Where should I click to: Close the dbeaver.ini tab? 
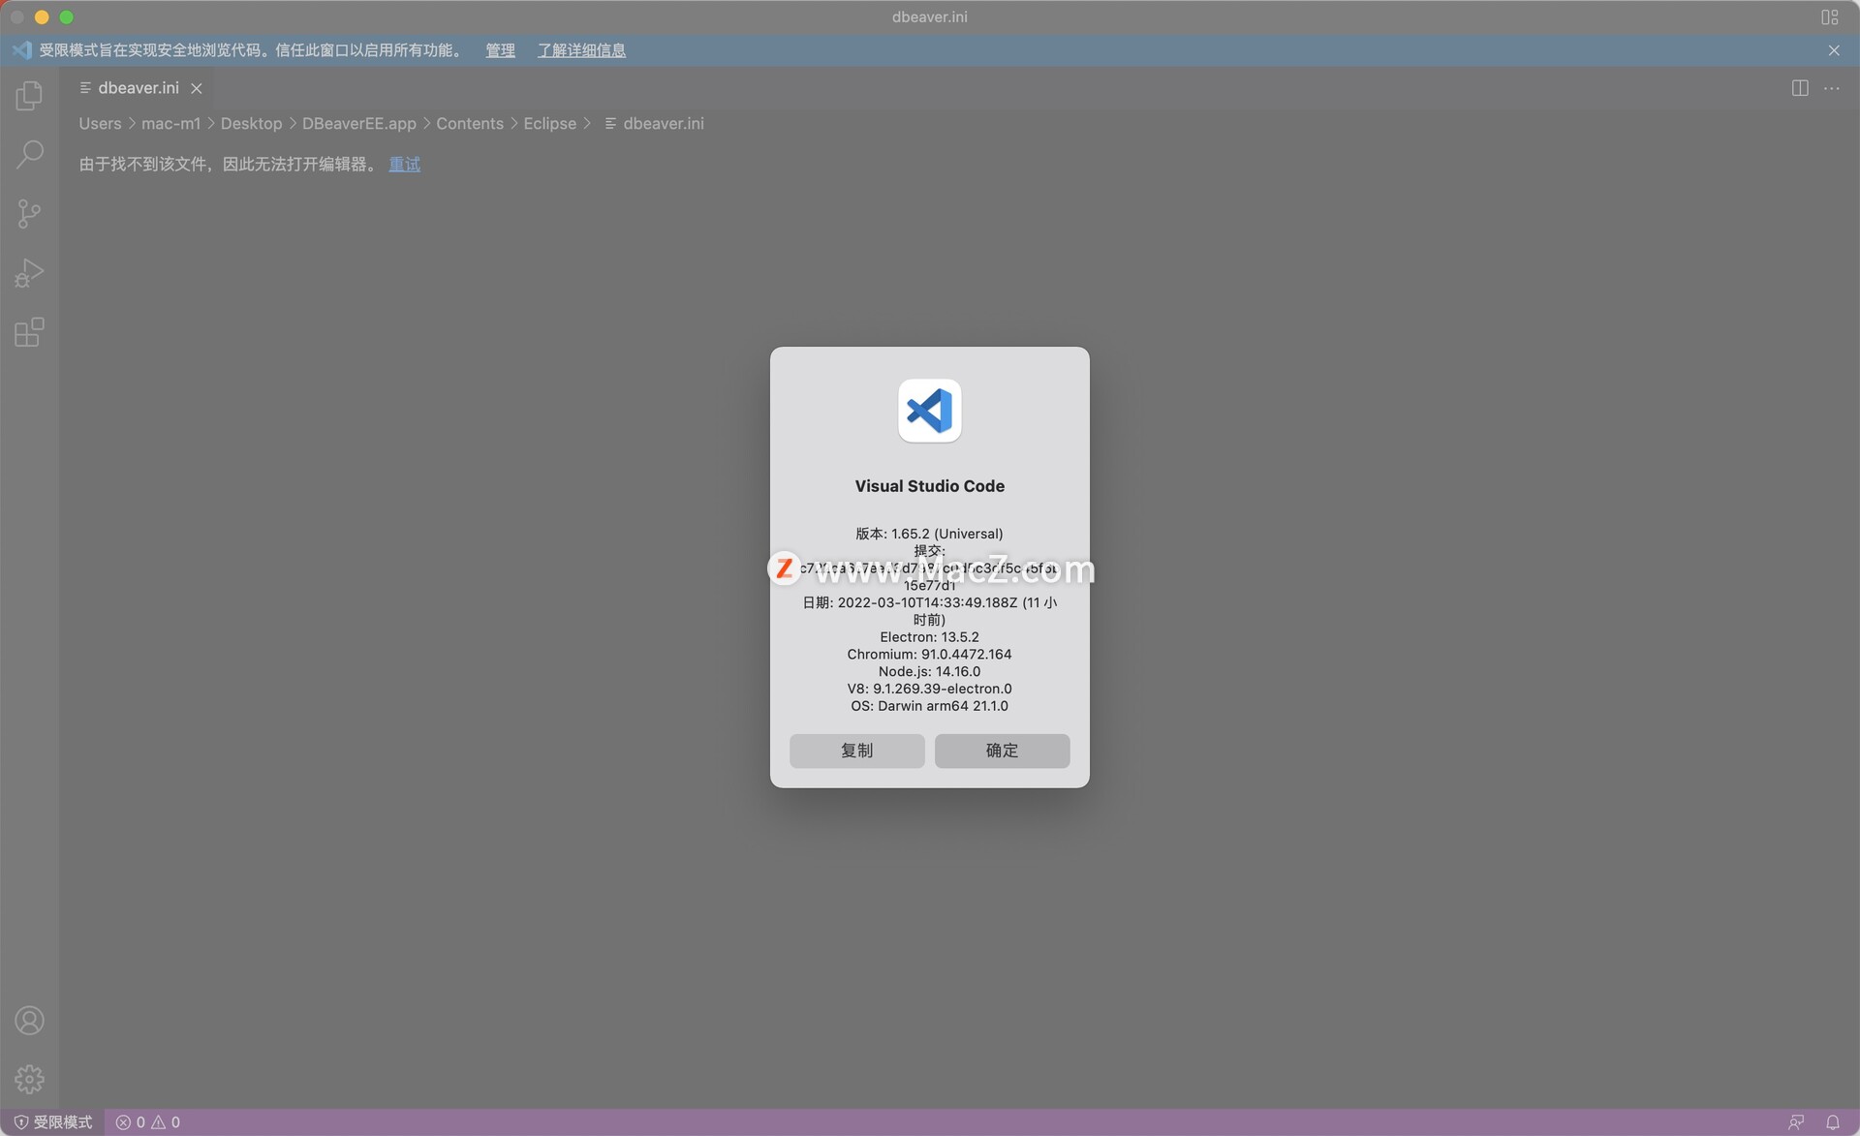point(197,88)
